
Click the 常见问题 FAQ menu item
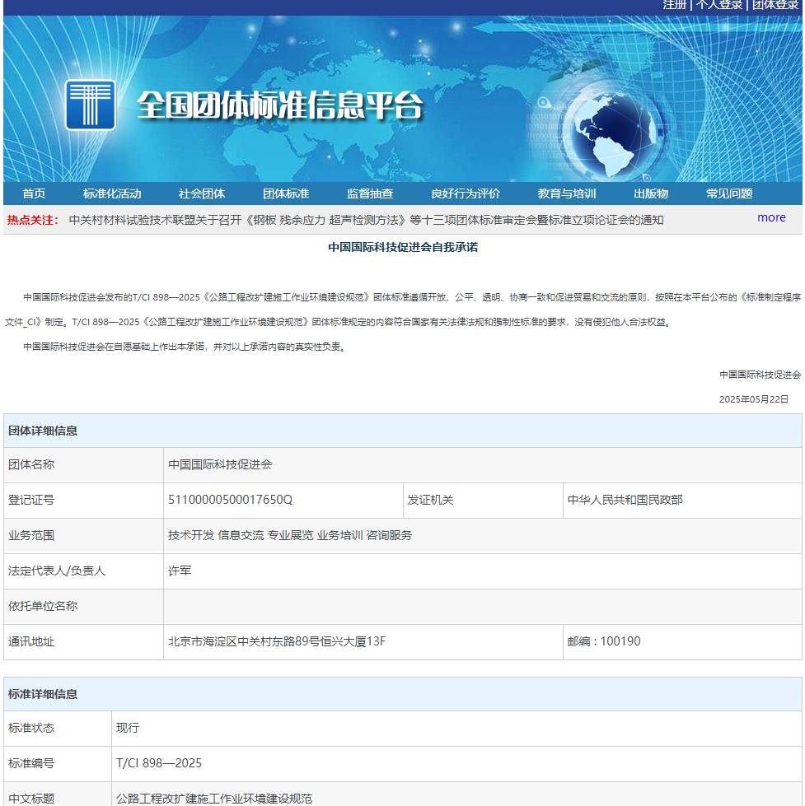pyautogui.click(x=730, y=193)
